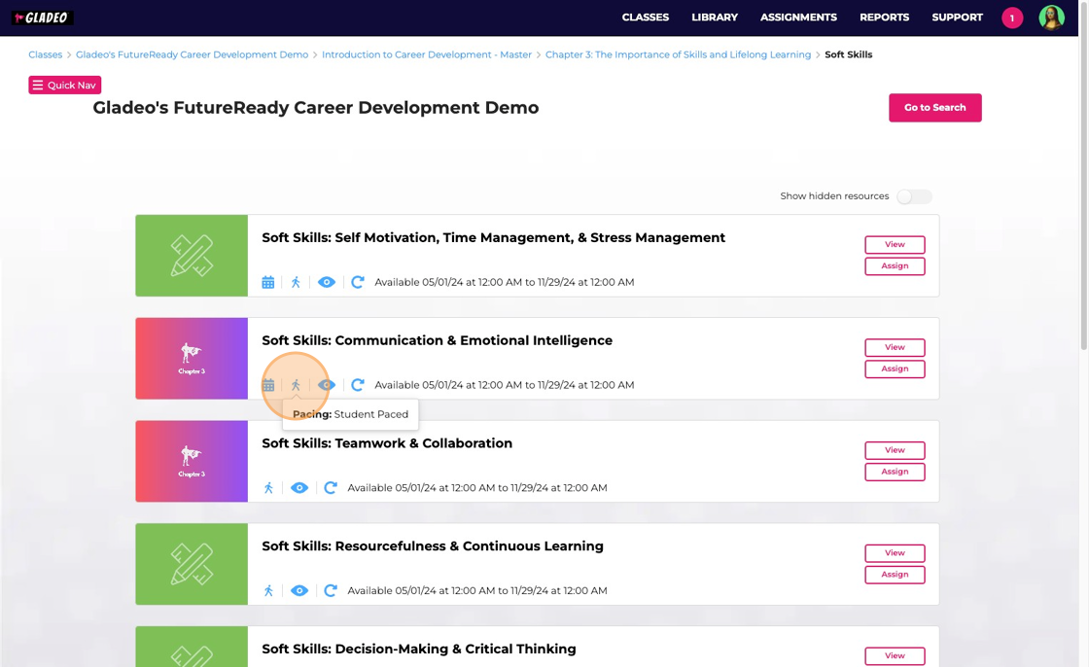
Task: Open the Quick Nav menu
Action: [x=64, y=85]
